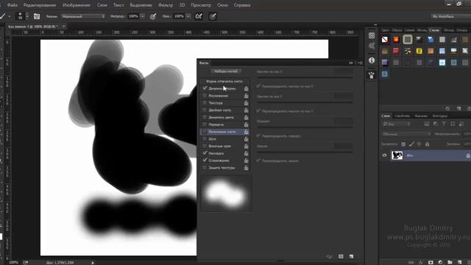Image resolution: width=471 pixels, height=265 pixels.
Task: Enable the airbrush build-up icon
Action: [x=199, y=16]
